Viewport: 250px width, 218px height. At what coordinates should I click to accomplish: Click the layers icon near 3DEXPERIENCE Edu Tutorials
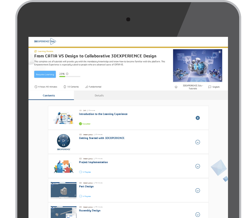pos(176,87)
